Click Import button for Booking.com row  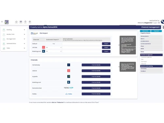pos(106,51)
